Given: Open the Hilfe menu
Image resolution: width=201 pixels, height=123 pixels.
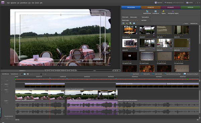Looking at the screenshot, I should click(41, 3).
